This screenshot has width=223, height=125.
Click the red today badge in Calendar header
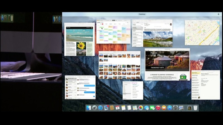point(103,24)
